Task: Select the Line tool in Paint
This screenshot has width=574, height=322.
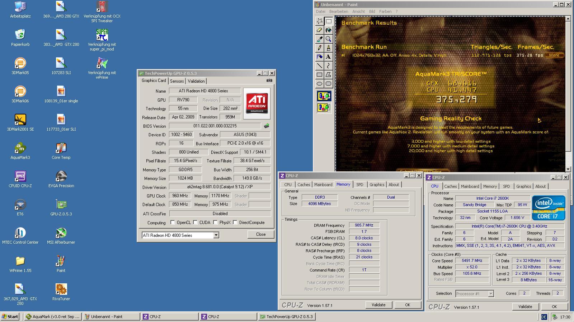Action: (319, 66)
